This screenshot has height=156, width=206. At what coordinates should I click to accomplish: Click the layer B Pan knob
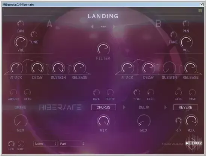coord(186,24)
